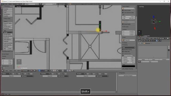Screen dimensions: 171x96
Task: Collapse the 3D Cursor panel
Action: (125, 27)
